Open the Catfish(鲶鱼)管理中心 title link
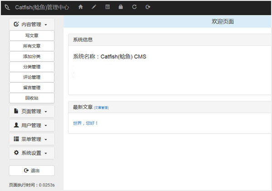Image resolution: width=272 pixels, height=191 pixels. pyautogui.click(x=42, y=7)
